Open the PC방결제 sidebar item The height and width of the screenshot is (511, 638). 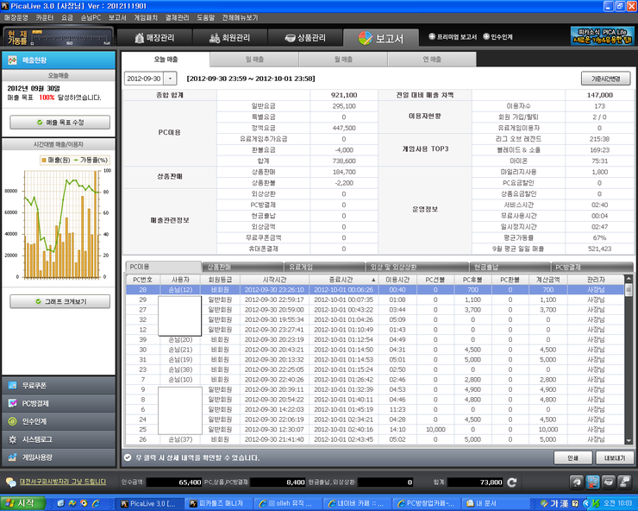coord(59,403)
